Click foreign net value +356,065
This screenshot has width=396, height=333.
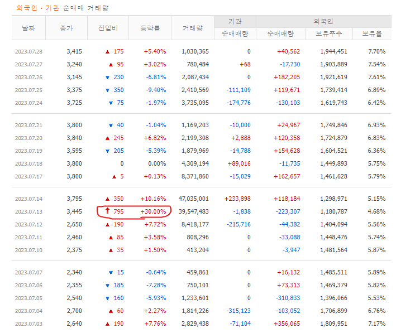point(287,324)
